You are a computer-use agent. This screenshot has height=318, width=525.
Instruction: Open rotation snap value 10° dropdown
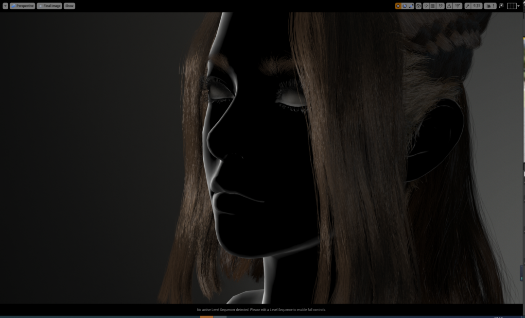pyautogui.click(x=457, y=6)
